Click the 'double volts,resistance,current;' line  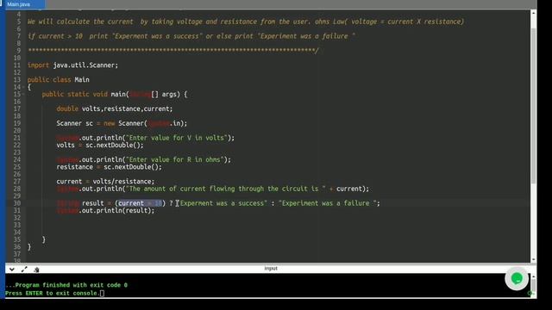coord(115,109)
